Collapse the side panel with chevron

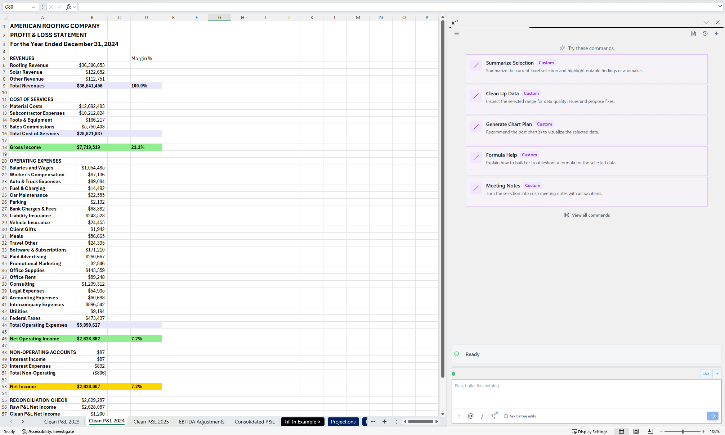706,22
